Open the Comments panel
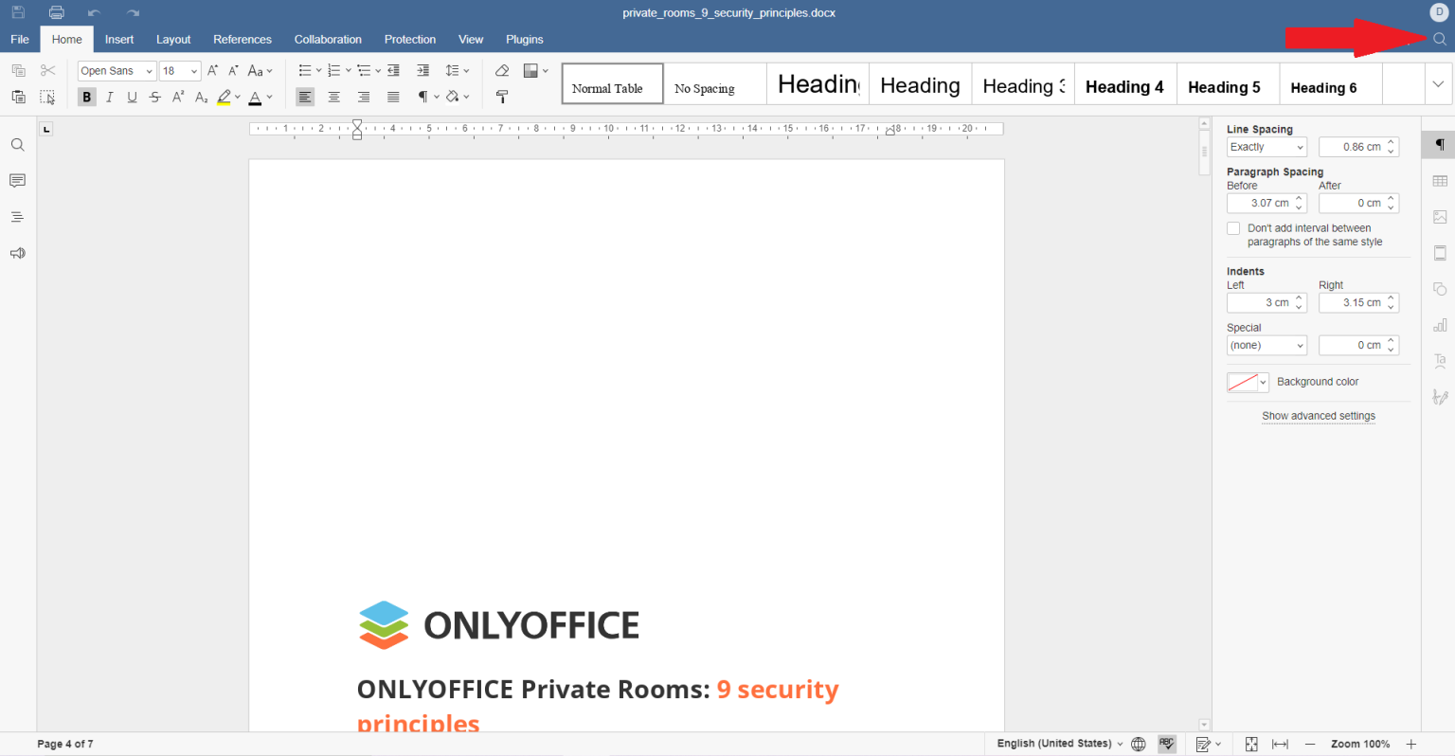1455x756 pixels. tap(17, 180)
